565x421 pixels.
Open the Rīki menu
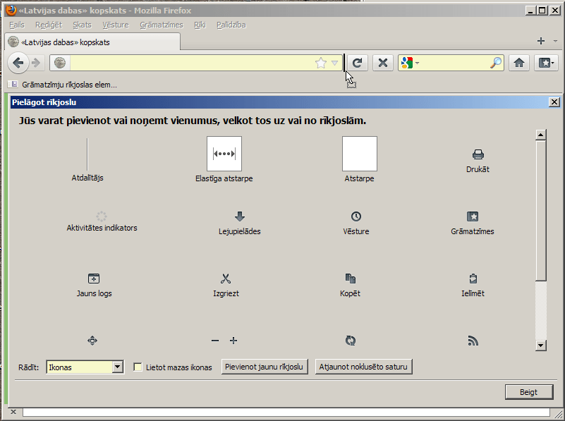(x=200, y=25)
